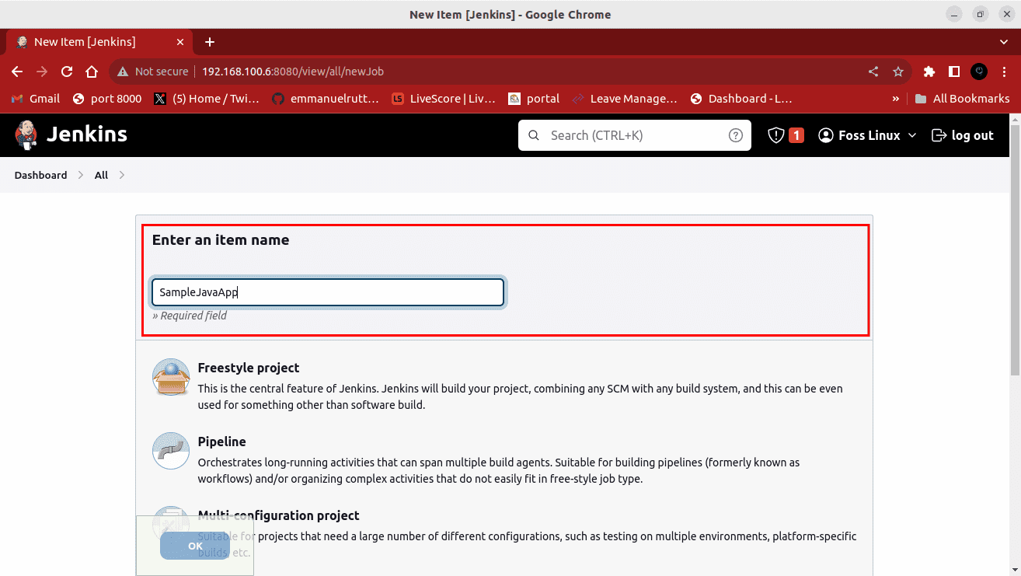
Task: Open the Gmail bookmark
Action: pyautogui.click(x=36, y=99)
